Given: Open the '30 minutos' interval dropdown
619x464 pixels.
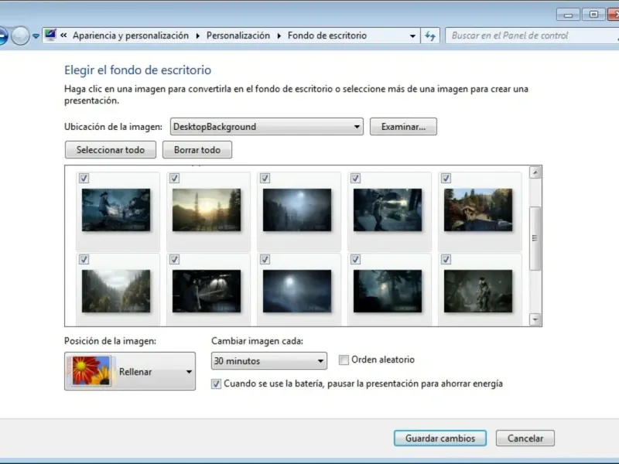Looking at the screenshot, I should click(x=269, y=360).
